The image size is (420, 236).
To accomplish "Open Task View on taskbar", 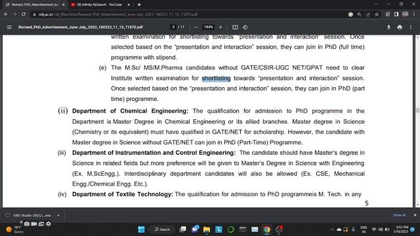I will (x=182, y=229).
